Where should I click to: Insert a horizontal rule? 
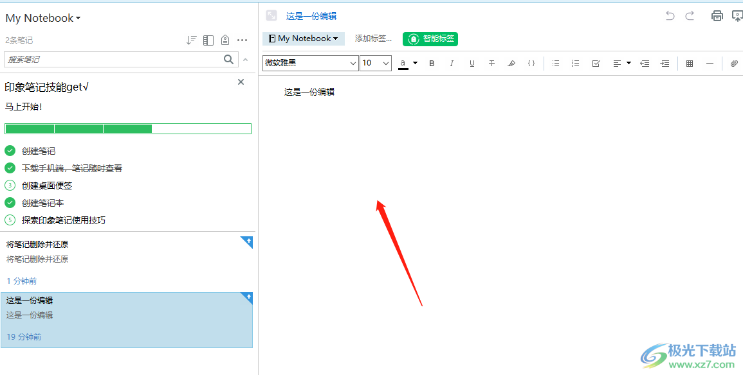[710, 64]
